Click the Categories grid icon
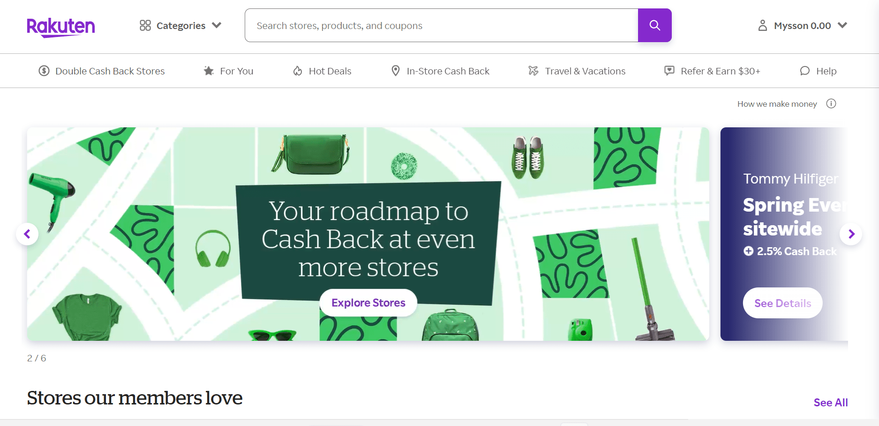The width and height of the screenshot is (879, 426). 145,25
